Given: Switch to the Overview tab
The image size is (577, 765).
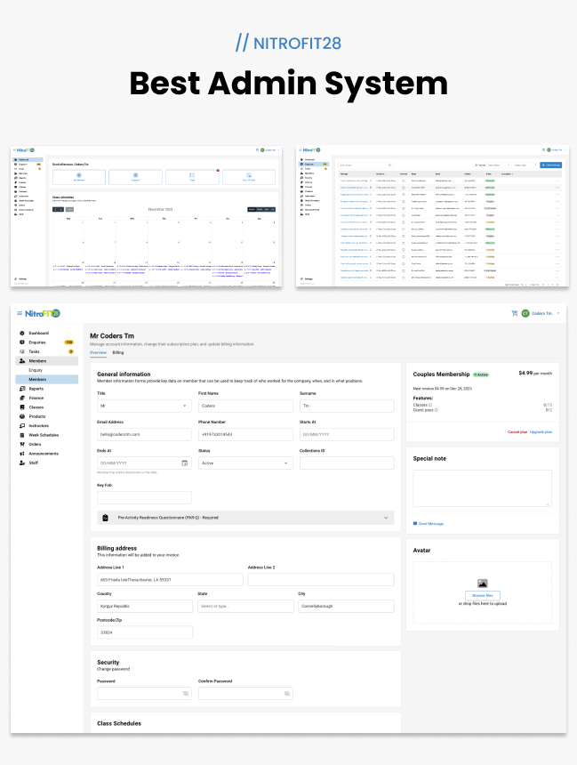Looking at the screenshot, I should click(x=98, y=352).
